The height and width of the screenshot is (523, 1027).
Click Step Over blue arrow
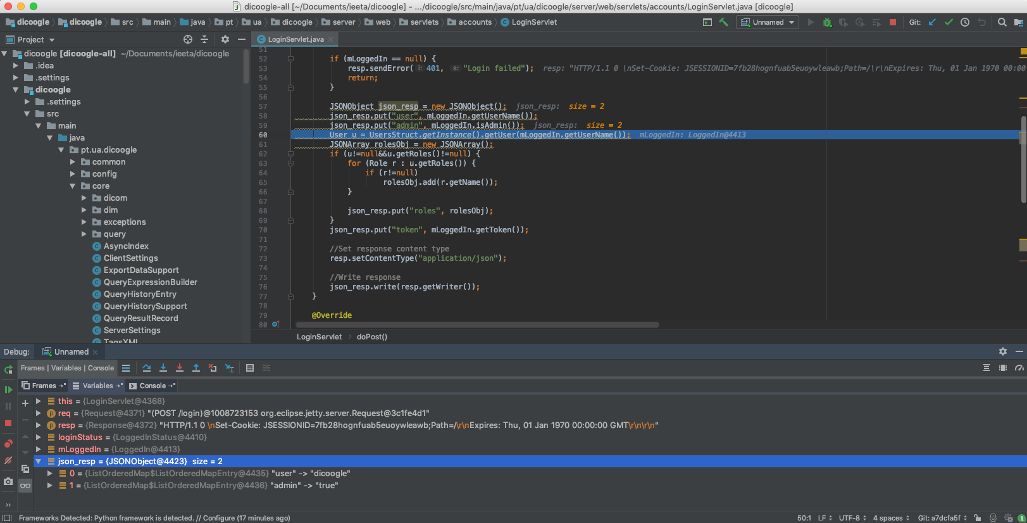[x=147, y=368]
